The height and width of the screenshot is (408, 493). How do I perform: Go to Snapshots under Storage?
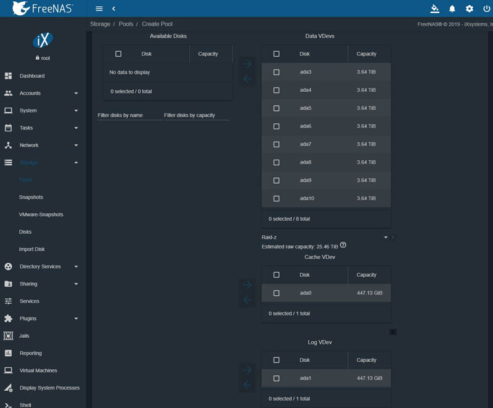[31, 197]
